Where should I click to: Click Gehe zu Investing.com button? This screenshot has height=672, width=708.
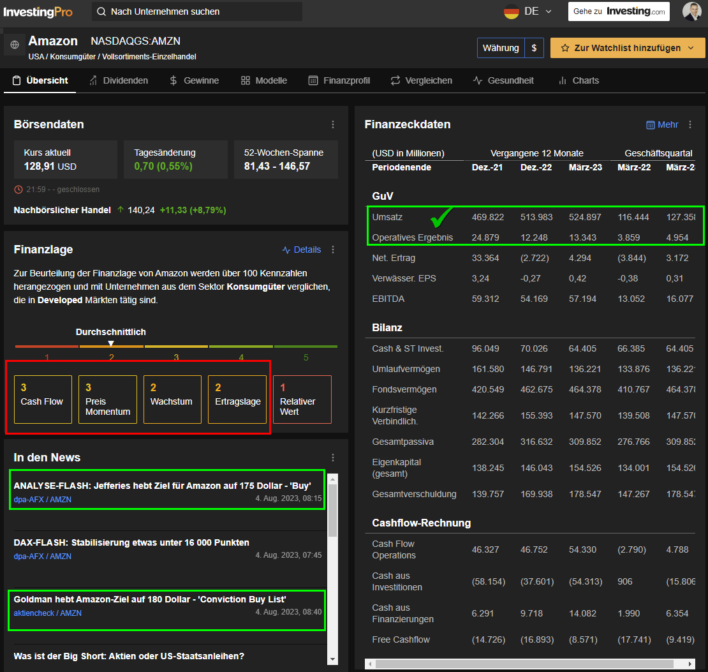619,11
